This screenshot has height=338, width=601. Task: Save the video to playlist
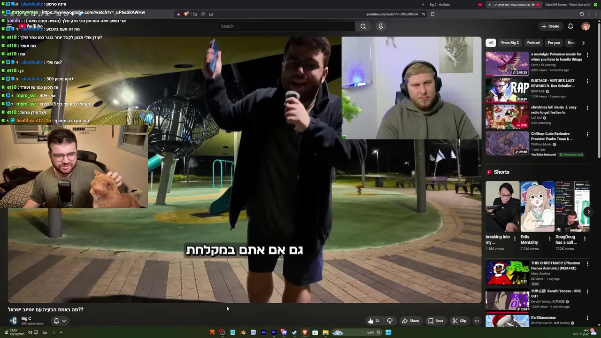436,321
